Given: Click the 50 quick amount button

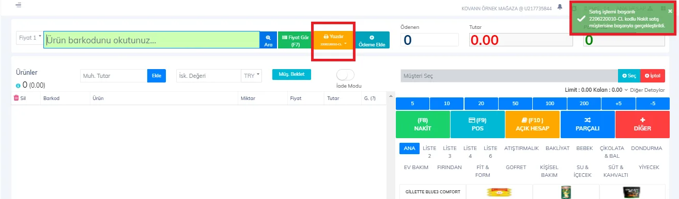Looking at the screenshot, I should (x=515, y=104).
